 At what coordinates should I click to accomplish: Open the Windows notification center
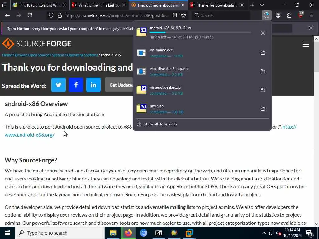click(309, 233)
